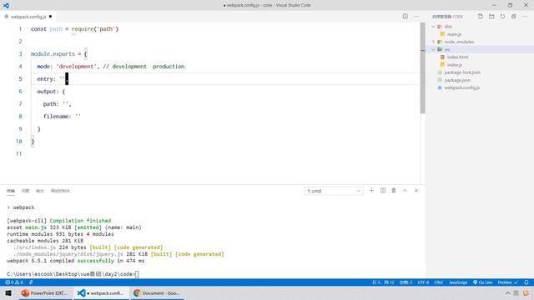Maximize the terminal panel with up chevron
Image resolution: width=534 pixels, height=300 pixels.
click(405, 191)
